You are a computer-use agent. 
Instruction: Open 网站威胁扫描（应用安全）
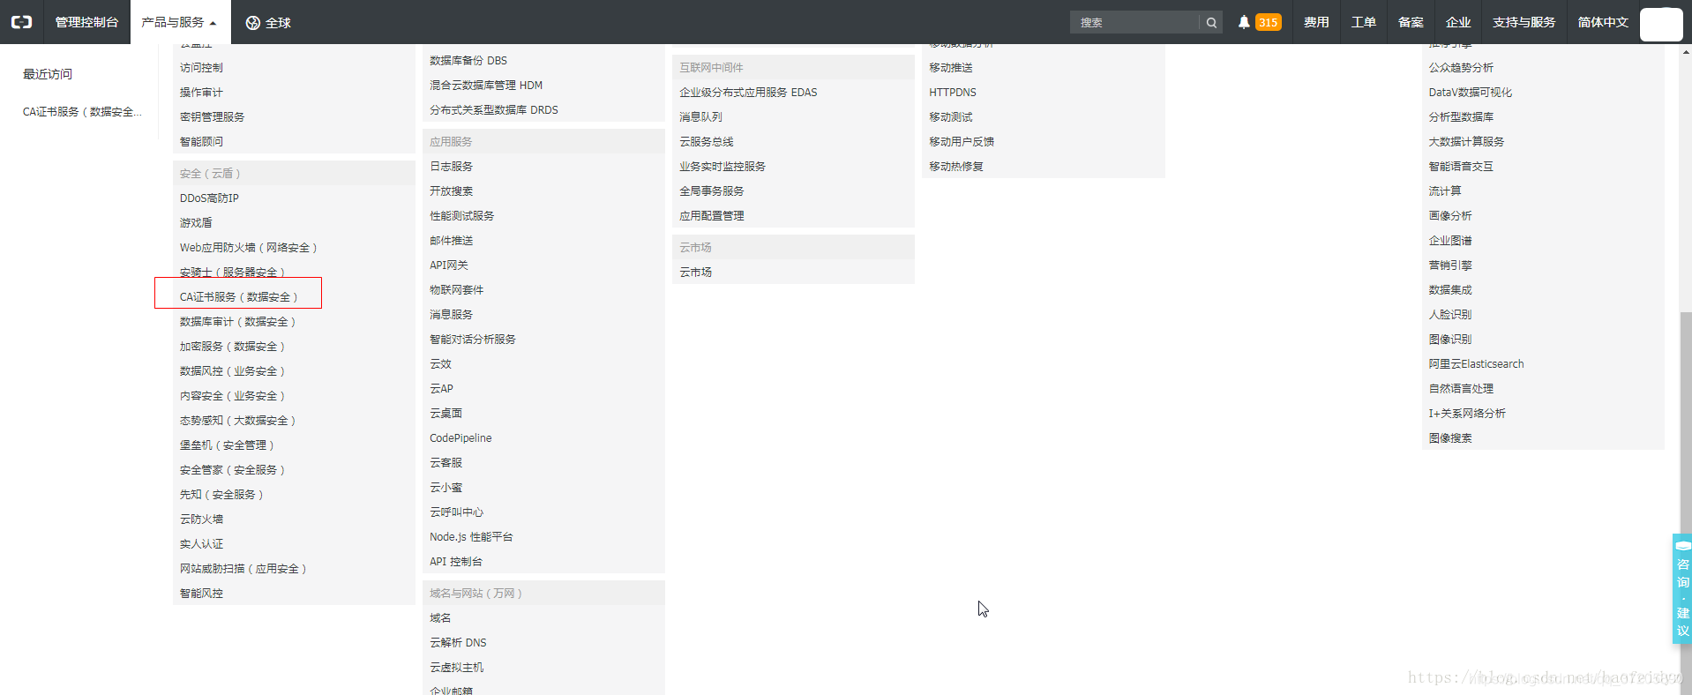click(x=243, y=569)
